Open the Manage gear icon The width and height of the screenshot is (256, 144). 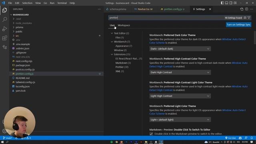click(x=4, y=131)
